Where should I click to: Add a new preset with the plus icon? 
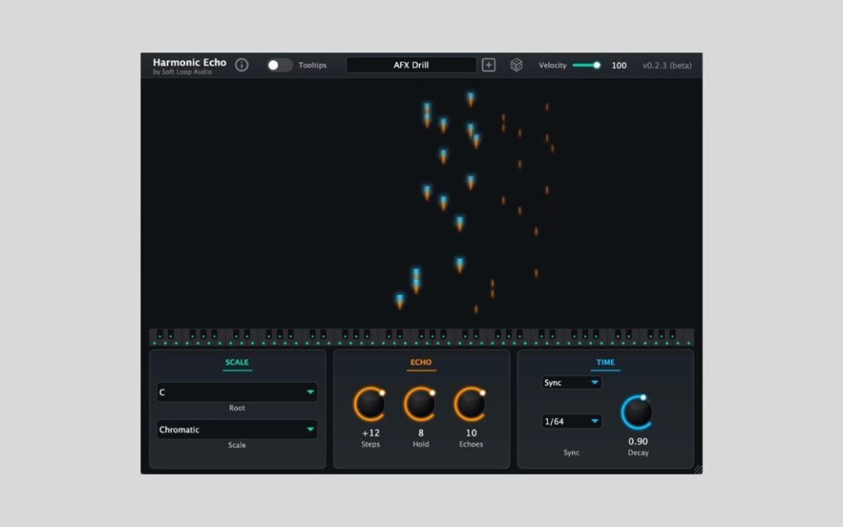(x=489, y=65)
